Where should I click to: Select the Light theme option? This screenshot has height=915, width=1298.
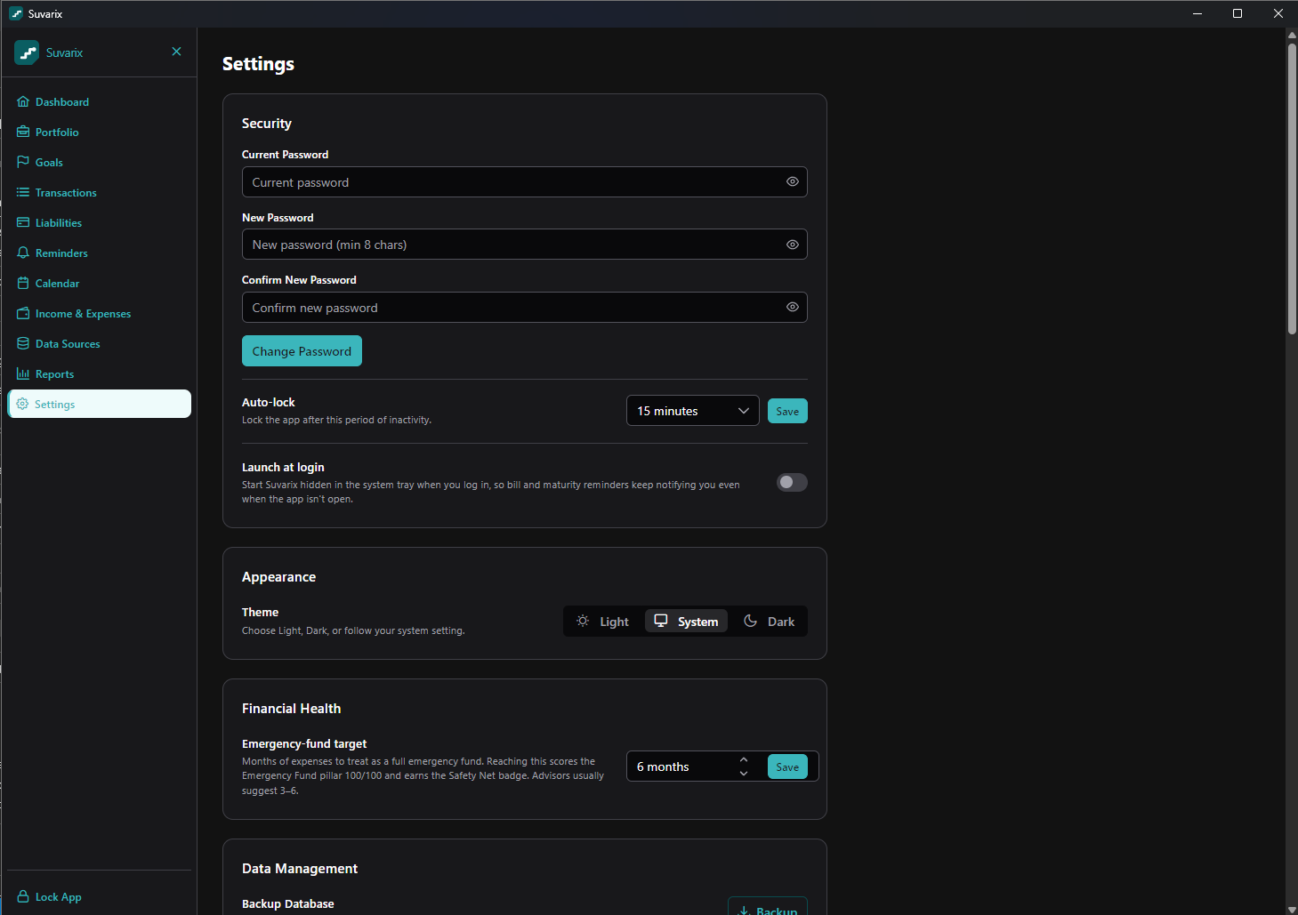click(x=603, y=621)
